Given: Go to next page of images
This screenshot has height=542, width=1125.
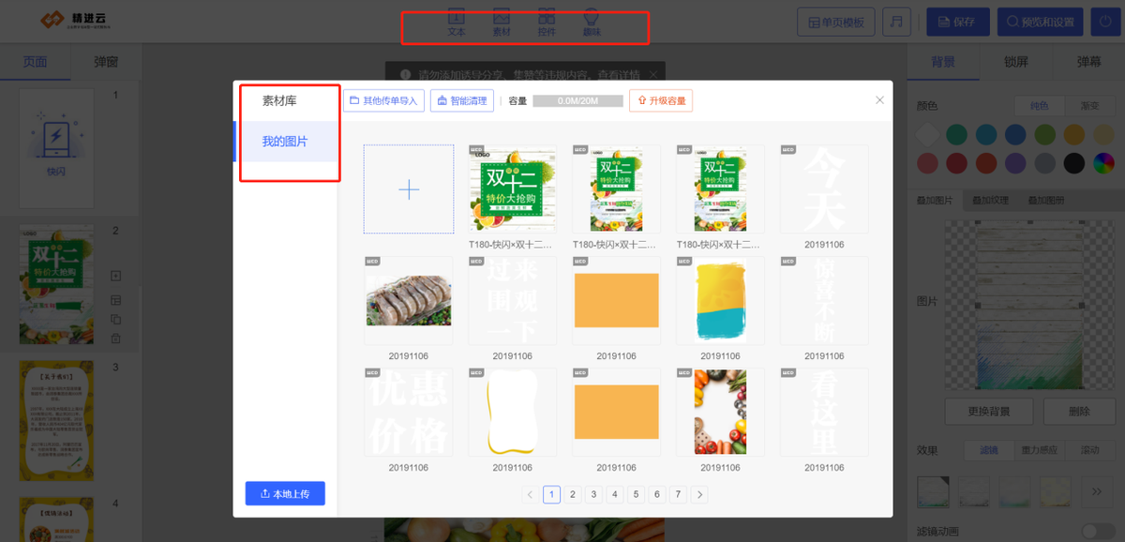Looking at the screenshot, I should point(699,494).
